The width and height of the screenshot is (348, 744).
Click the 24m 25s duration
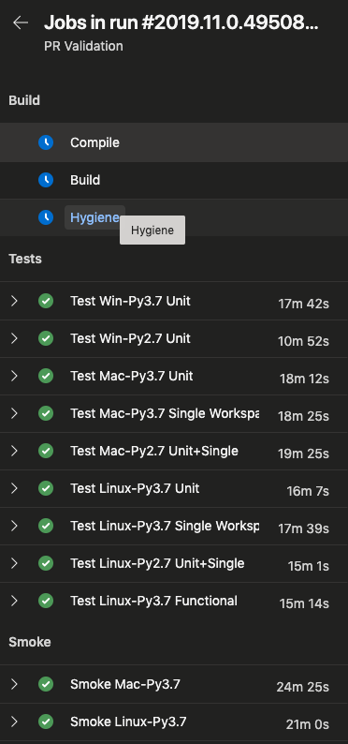(x=303, y=687)
